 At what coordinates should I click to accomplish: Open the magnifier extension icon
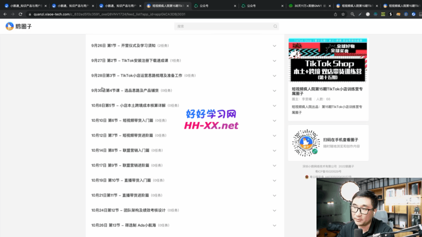352,14
